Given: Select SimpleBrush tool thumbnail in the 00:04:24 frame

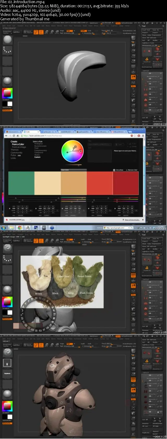Looking at the screenshot, I should (x=147, y=59).
